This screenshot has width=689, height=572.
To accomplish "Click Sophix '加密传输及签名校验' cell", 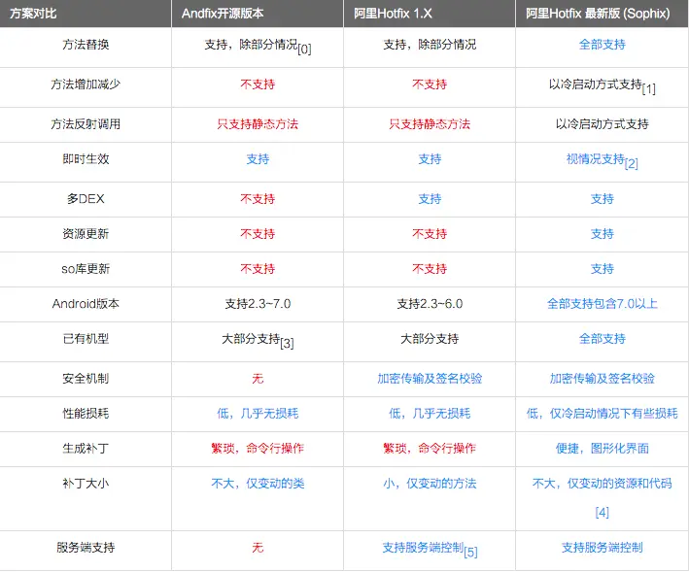I will [602, 379].
